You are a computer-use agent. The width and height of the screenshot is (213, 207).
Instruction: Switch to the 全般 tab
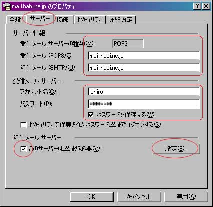pos(15,20)
